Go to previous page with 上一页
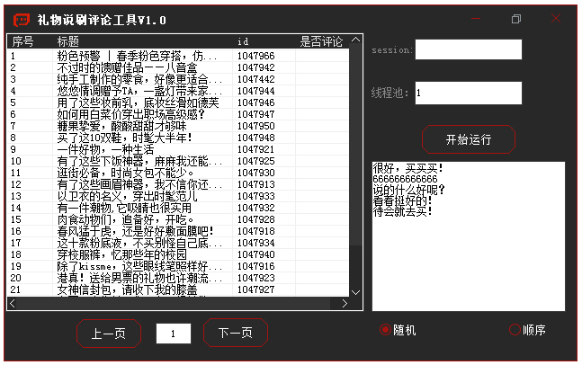 pyautogui.click(x=109, y=334)
